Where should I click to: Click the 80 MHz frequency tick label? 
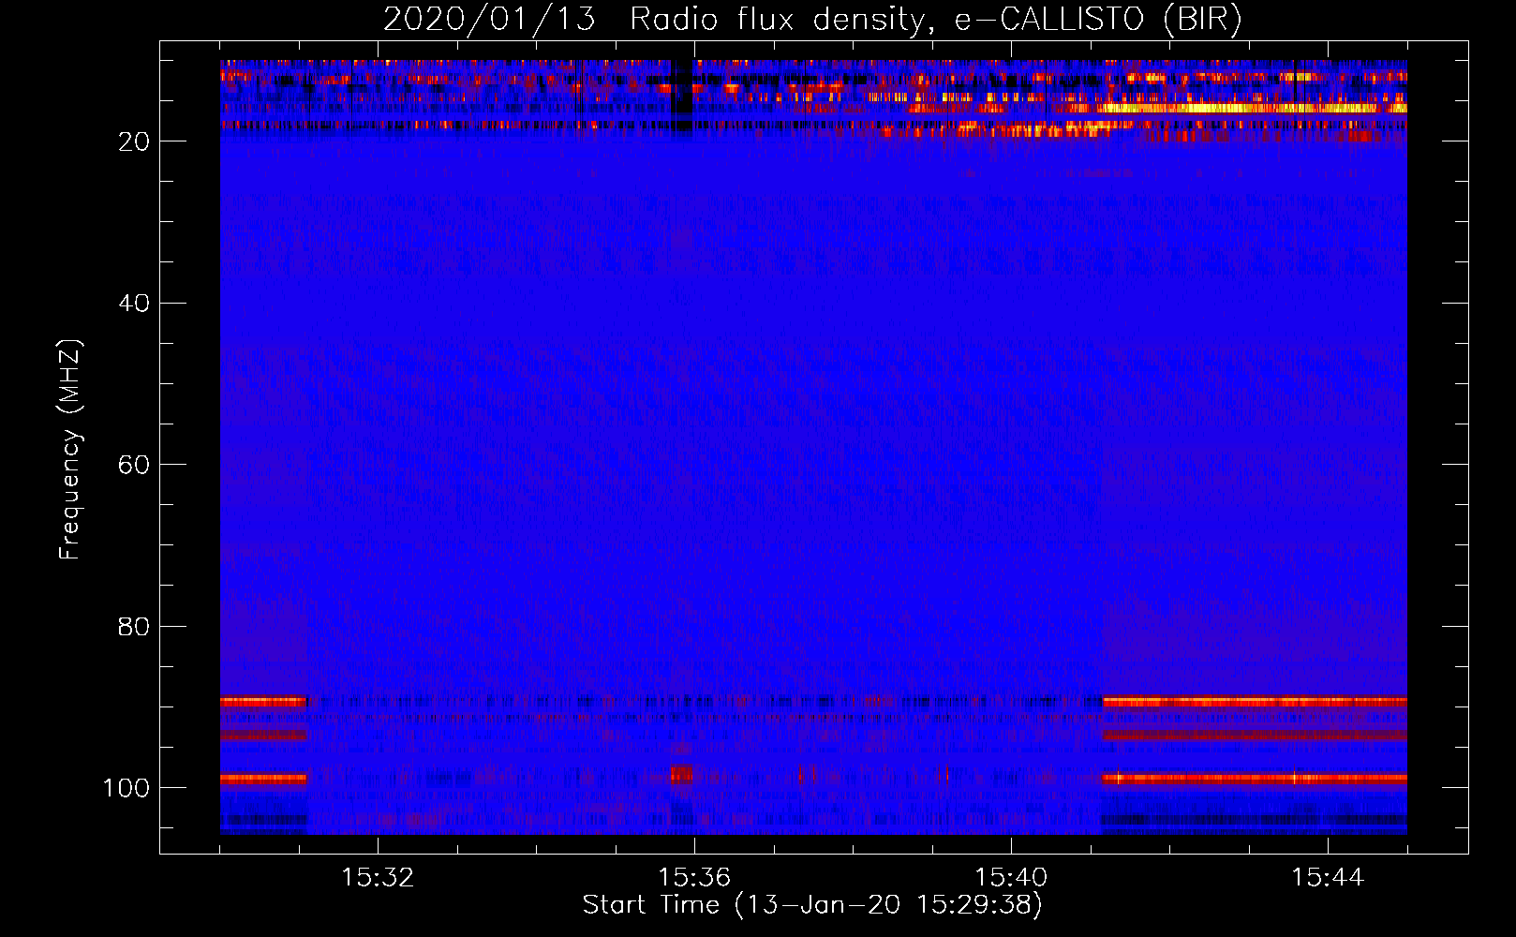point(134,626)
